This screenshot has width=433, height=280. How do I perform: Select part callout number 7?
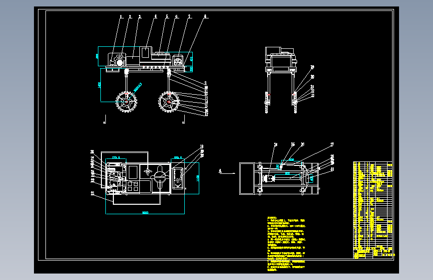[189, 16]
